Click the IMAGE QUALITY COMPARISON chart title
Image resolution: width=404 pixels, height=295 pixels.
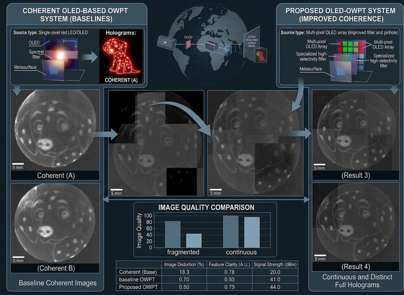pyautogui.click(x=206, y=207)
